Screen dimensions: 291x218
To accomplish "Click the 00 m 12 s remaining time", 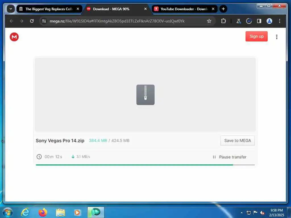I will (53, 157).
